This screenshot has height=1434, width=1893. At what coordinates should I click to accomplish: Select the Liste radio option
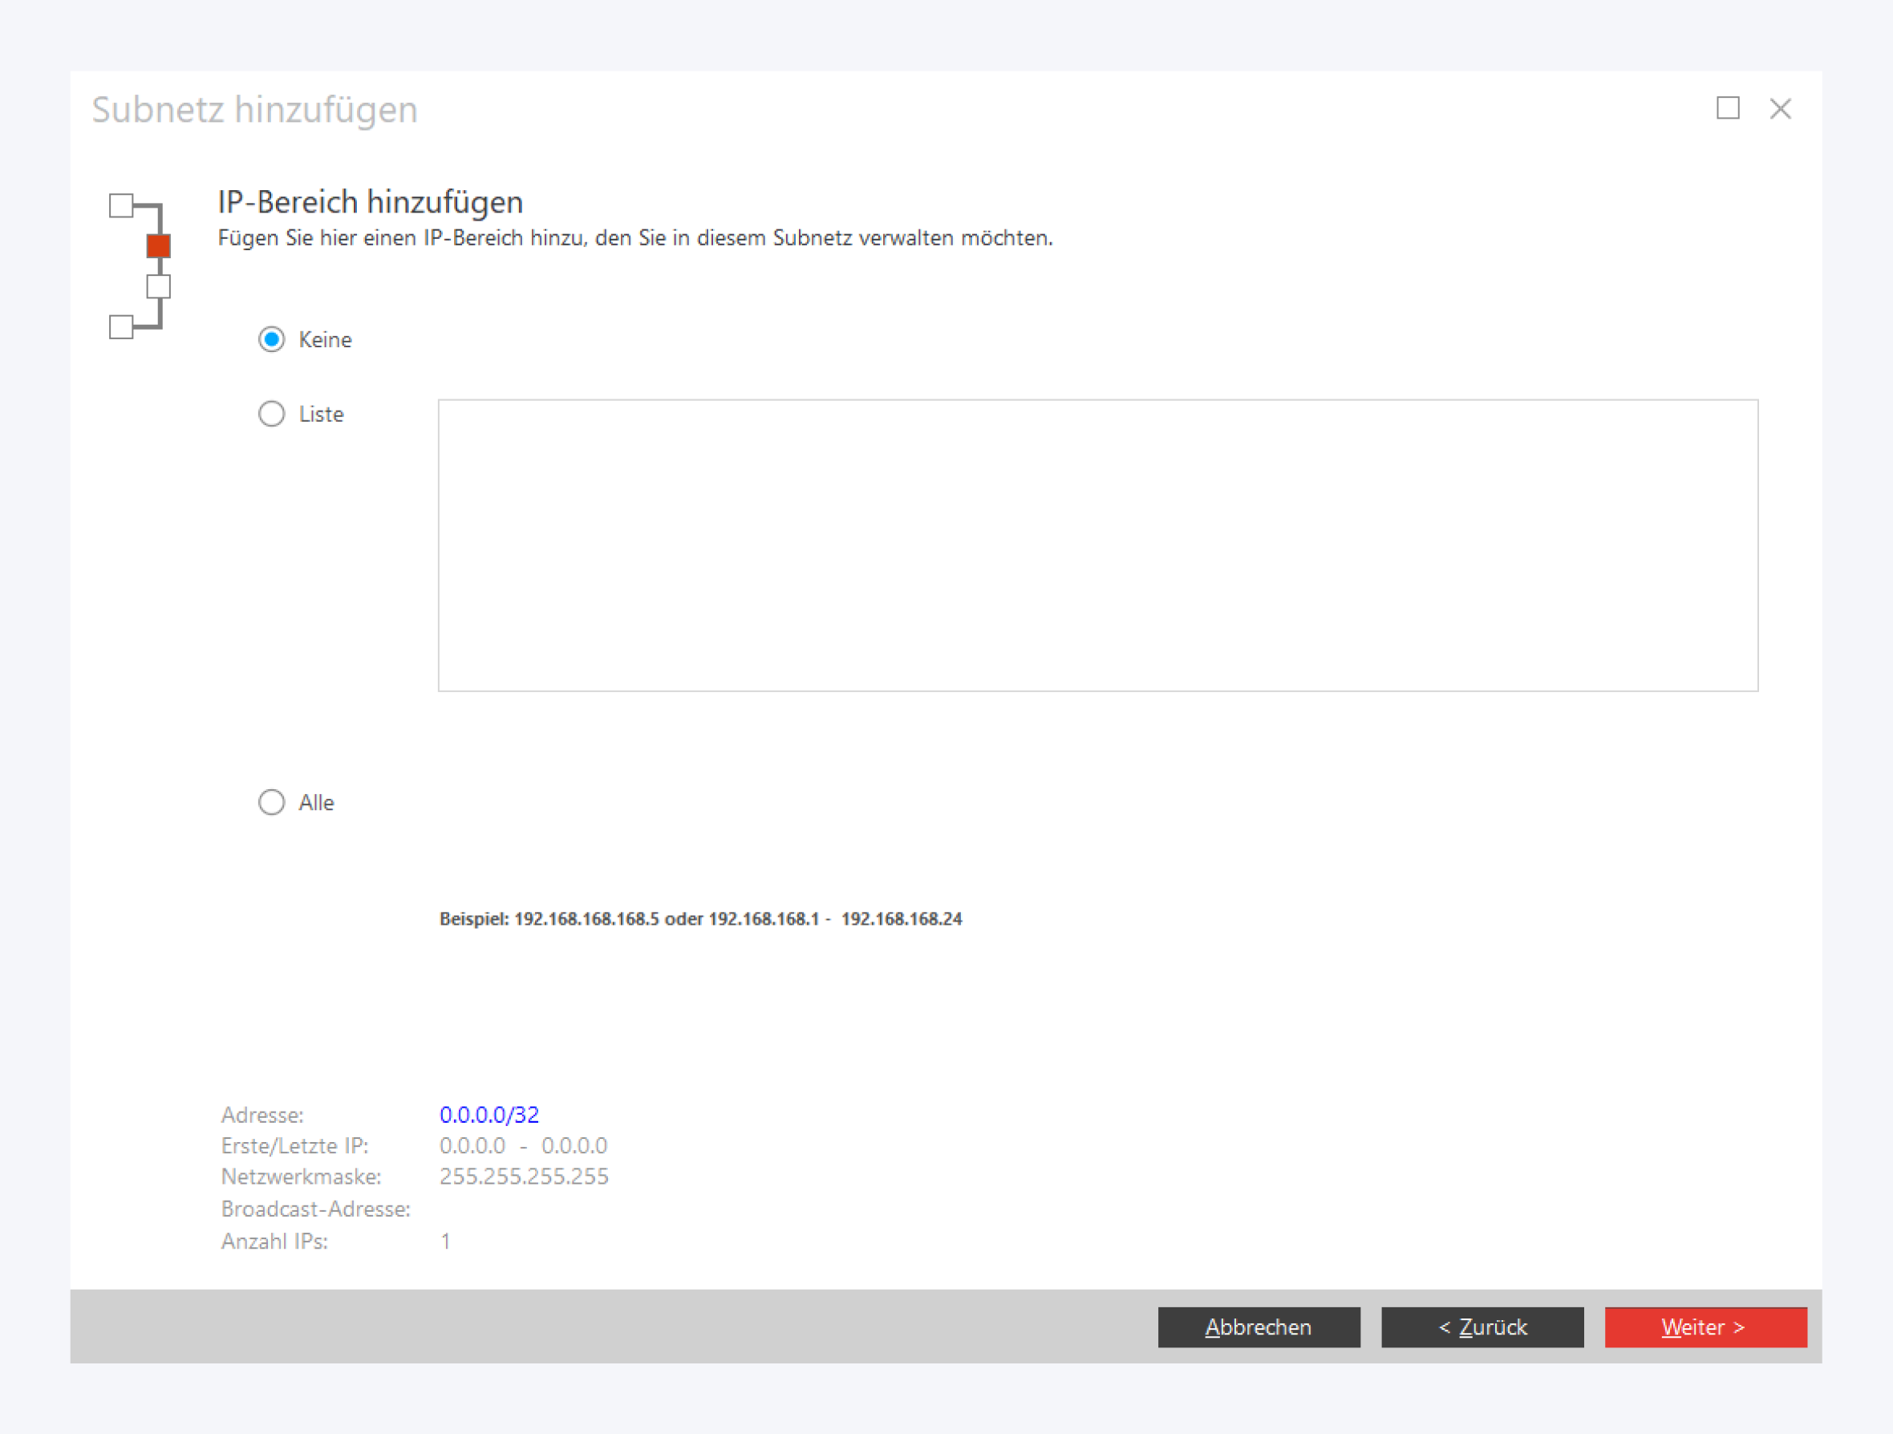[x=271, y=414]
